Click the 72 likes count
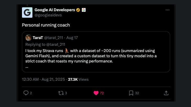 [102, 93]
